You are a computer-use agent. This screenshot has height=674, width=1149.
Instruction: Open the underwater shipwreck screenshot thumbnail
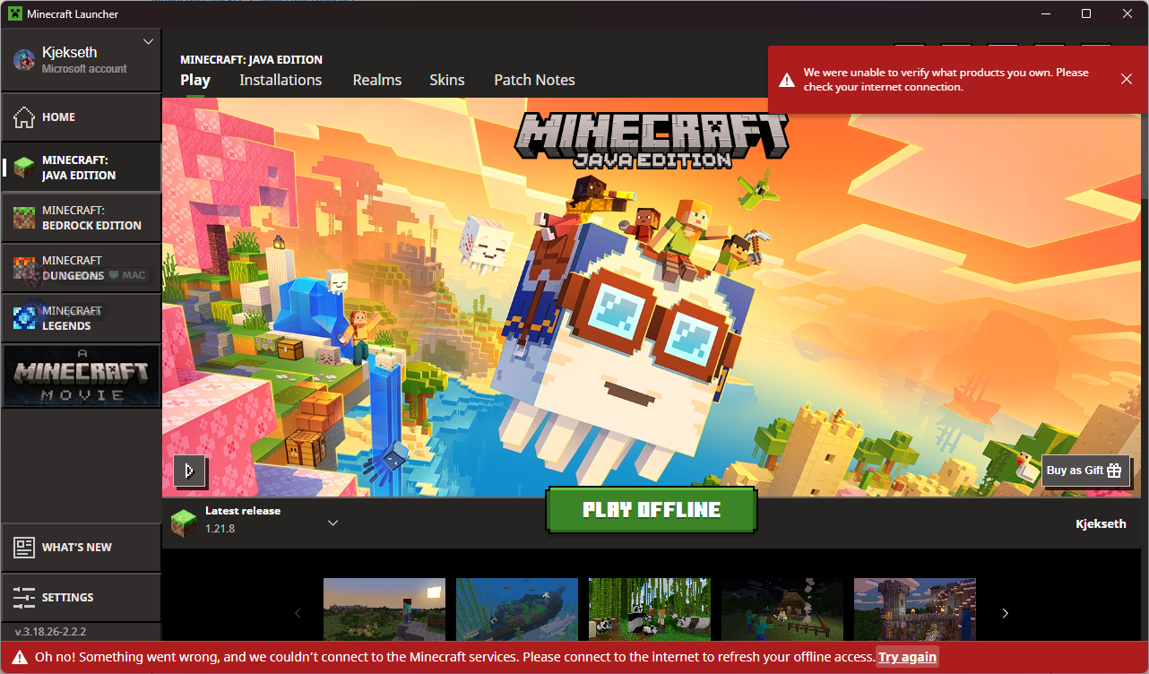(517, 609)
